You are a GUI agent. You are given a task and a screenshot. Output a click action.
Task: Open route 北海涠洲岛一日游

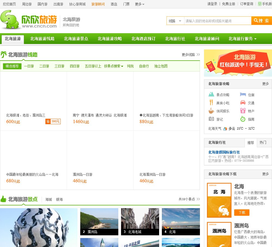coord(153,174)
